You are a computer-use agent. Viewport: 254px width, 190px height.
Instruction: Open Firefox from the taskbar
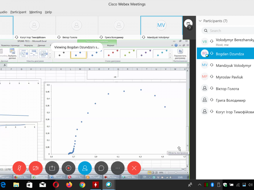coord(69,185)
